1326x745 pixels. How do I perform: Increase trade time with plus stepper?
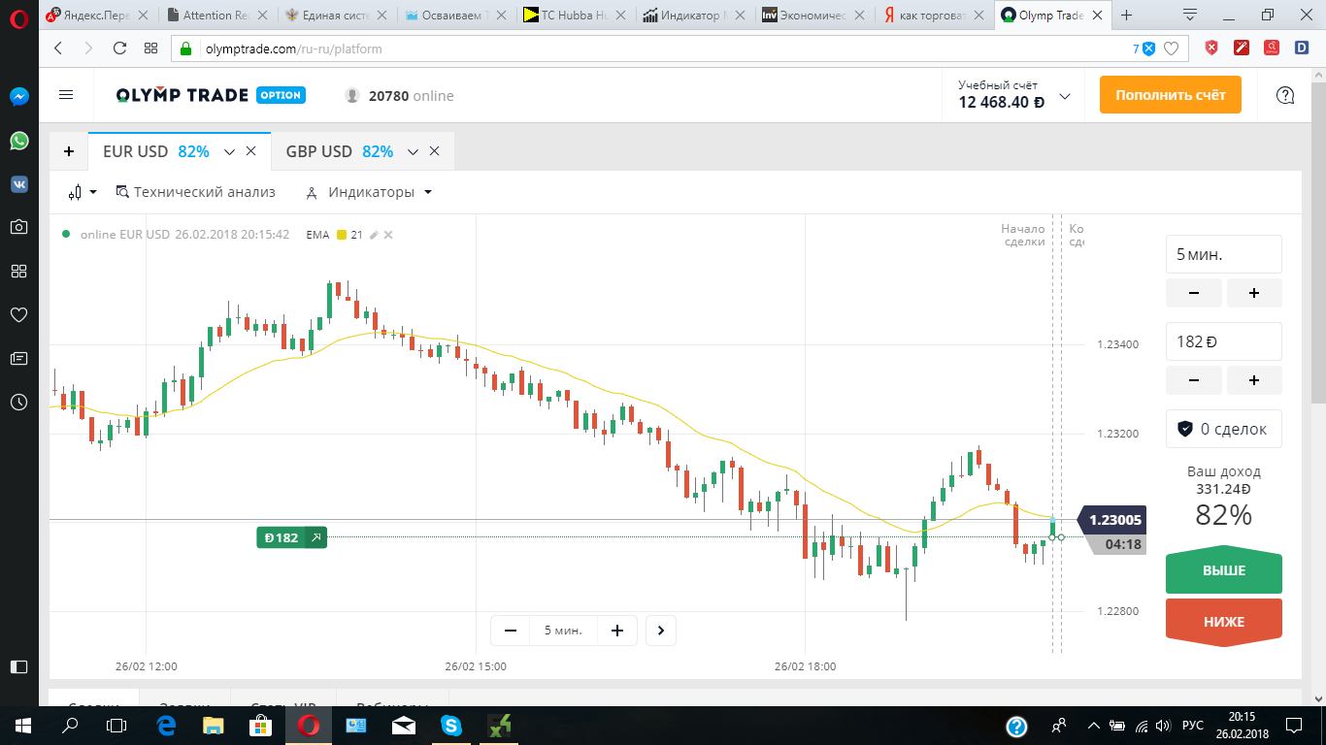(x=1254, y=293)
